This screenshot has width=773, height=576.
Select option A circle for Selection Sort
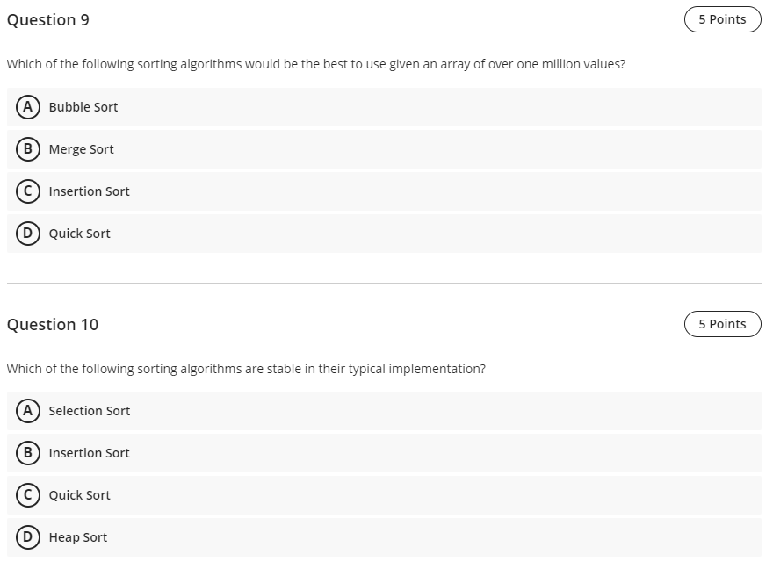(x=28, y=411)
